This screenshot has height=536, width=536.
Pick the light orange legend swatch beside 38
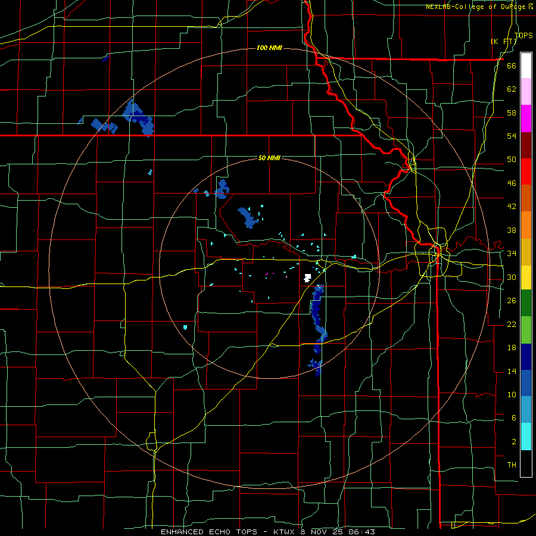click(x=526, y=225)
